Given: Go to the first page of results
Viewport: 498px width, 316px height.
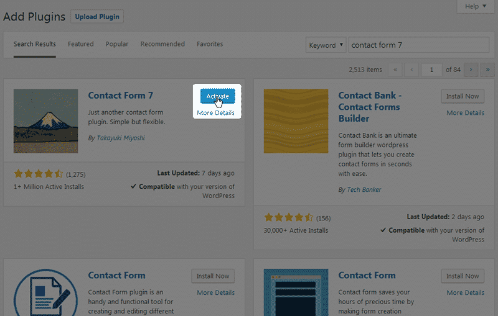Looking at the screenshot, I should 395,70.
